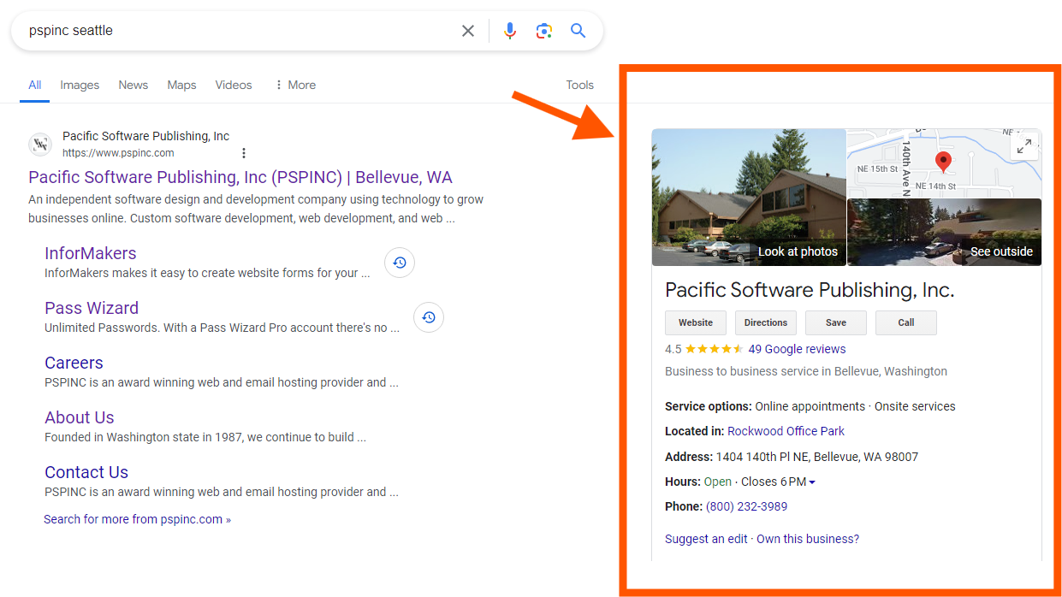Open the Careers sitelink

[x=74, y=363]
